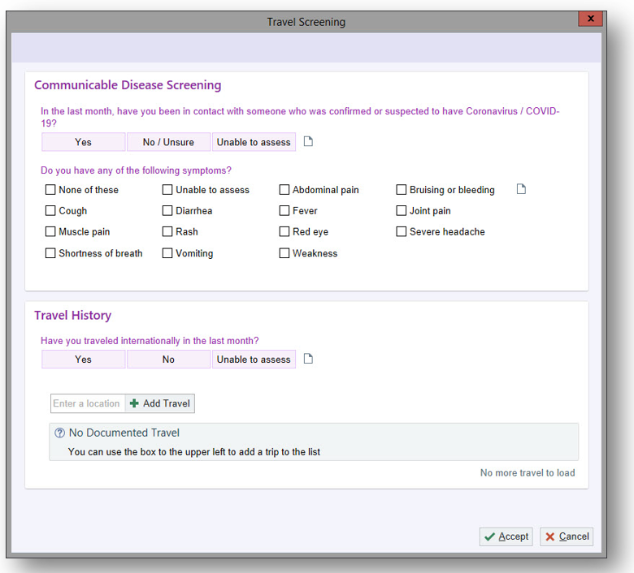Check the Cough symptom box
This screenshot has width=634, height=573.
[x=51, y=211]
